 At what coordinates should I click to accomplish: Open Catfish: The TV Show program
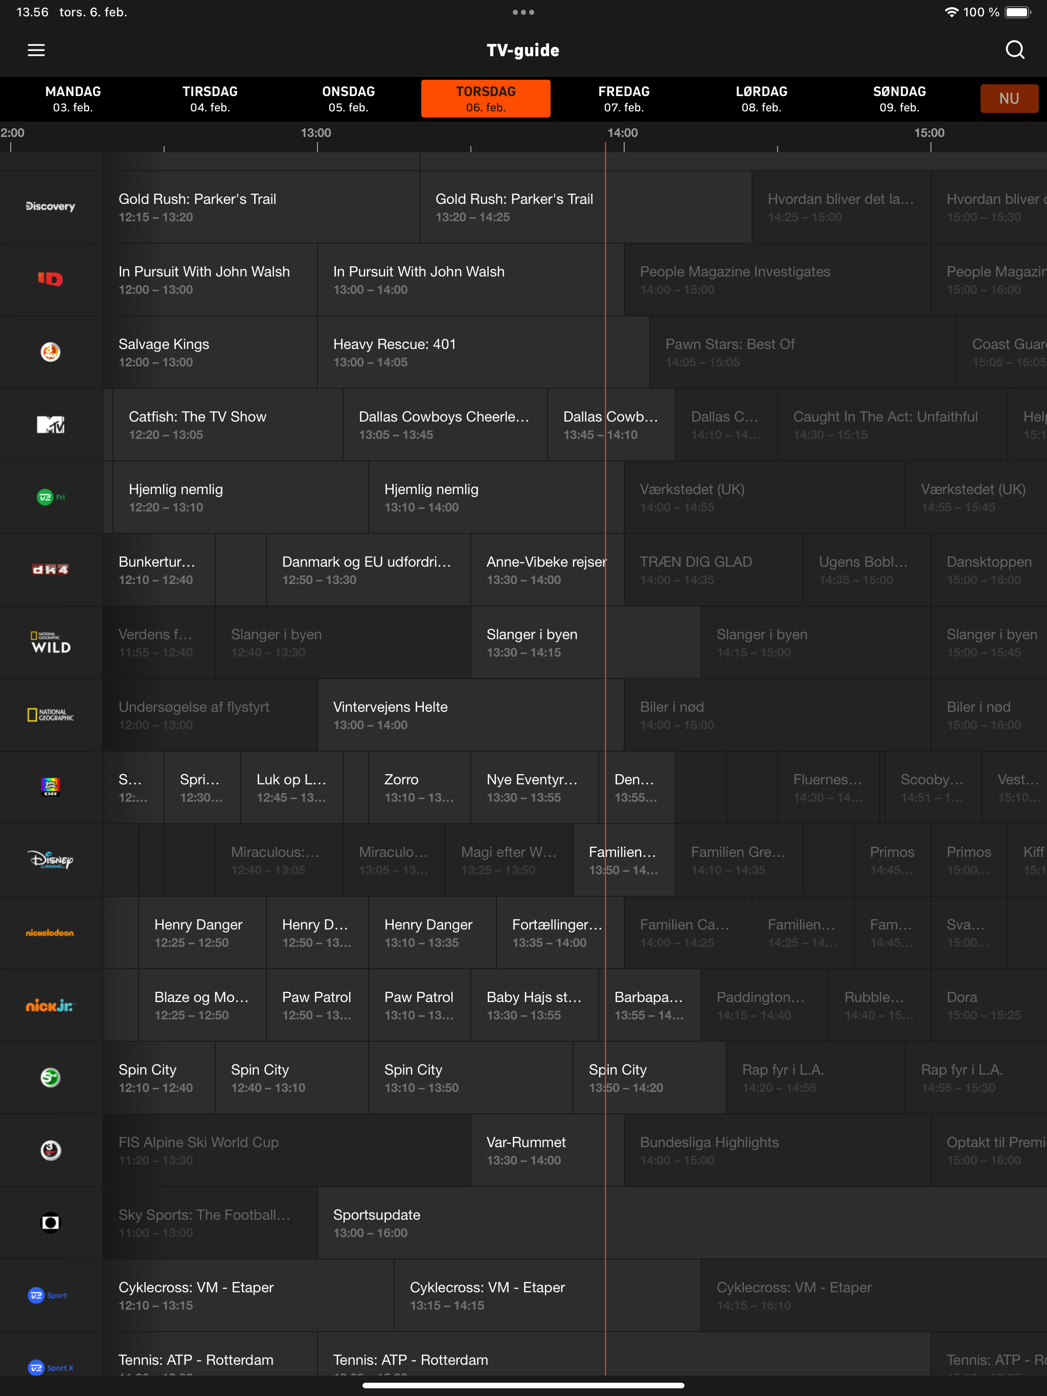(x=227, y=425)
